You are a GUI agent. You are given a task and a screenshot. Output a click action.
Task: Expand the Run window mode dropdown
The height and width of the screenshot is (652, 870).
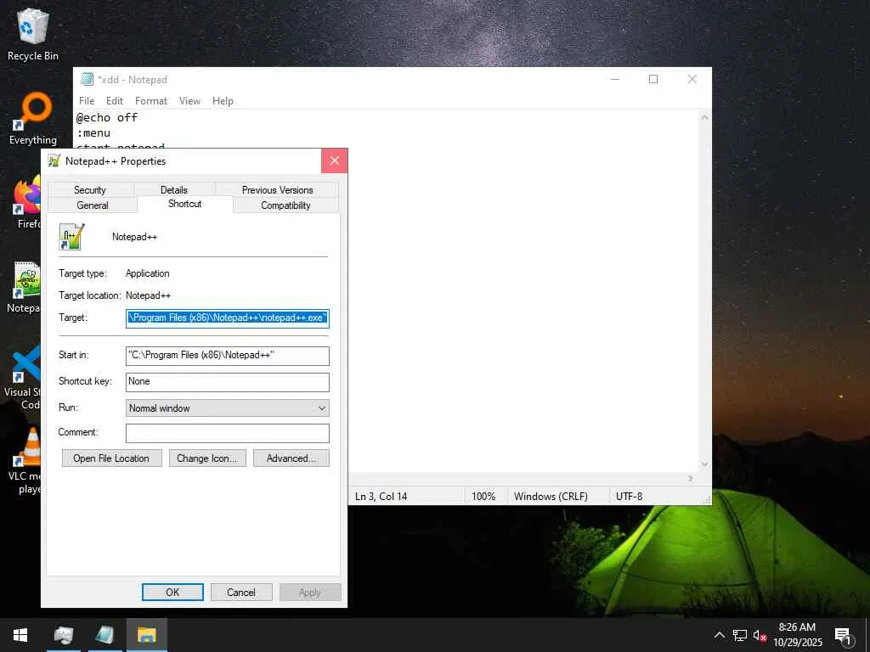(228, 408)
